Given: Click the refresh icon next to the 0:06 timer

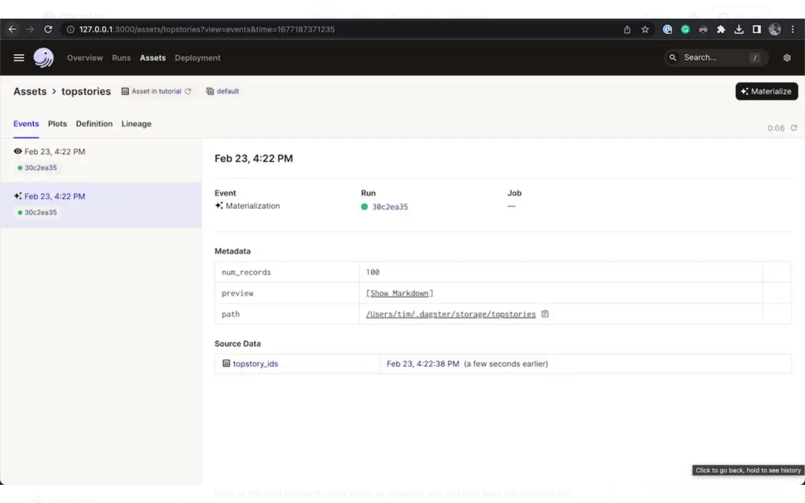Looking at the screenshot, I should (x=794, y=128).
